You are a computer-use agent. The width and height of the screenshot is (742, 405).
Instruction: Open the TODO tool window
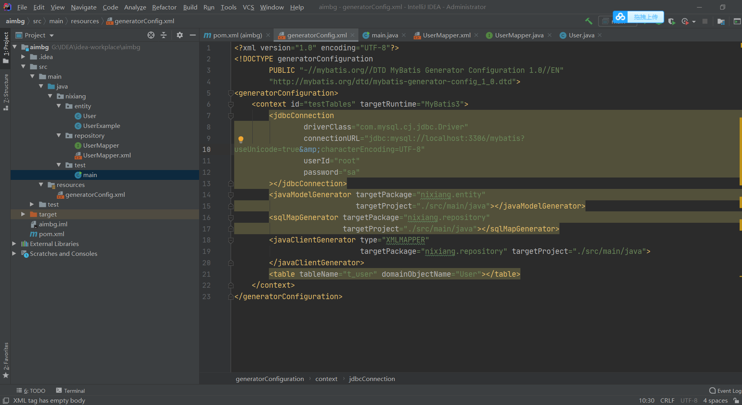click(x=31, y=390)
